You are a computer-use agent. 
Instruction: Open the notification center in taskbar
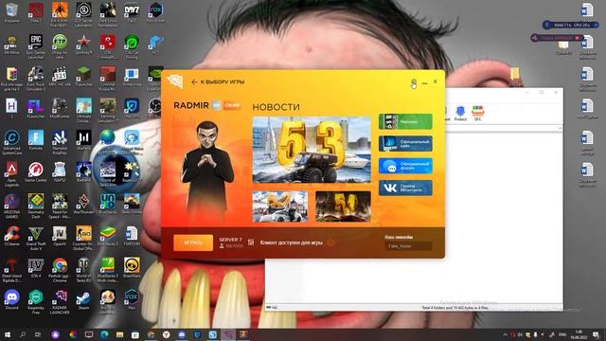click(x=596, y=334)
